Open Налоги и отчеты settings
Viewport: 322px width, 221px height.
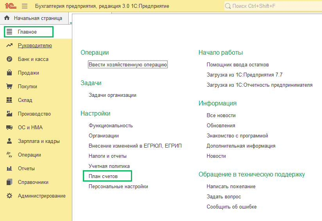coord(107,156)
